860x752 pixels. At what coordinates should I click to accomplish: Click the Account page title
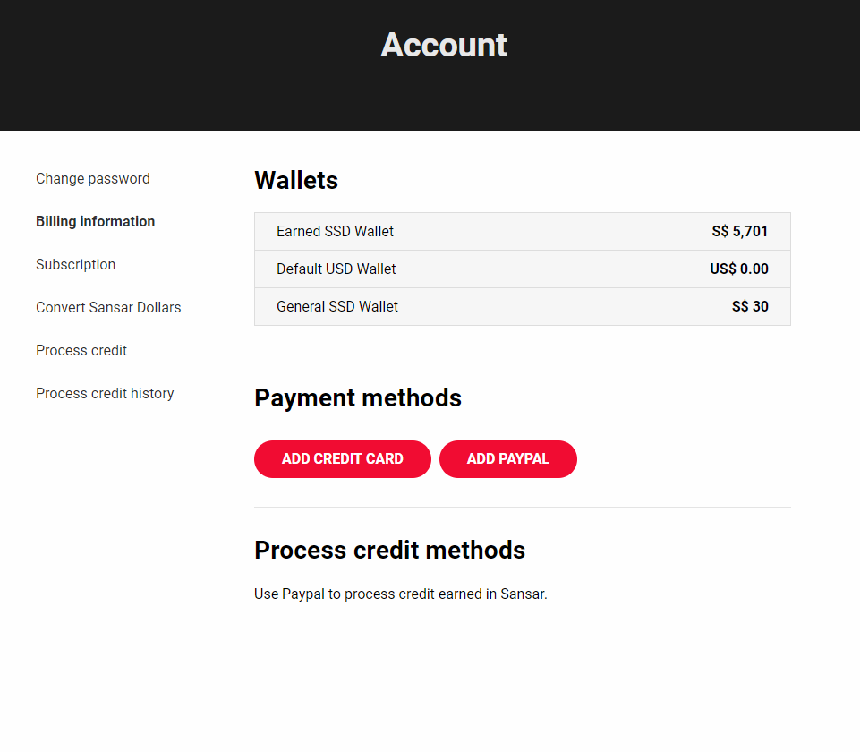444,45
